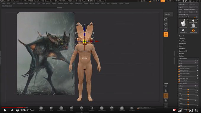Switch to theater mode
Screen dimensions: 201x113
pyautogui.click(x=185, y=110)
